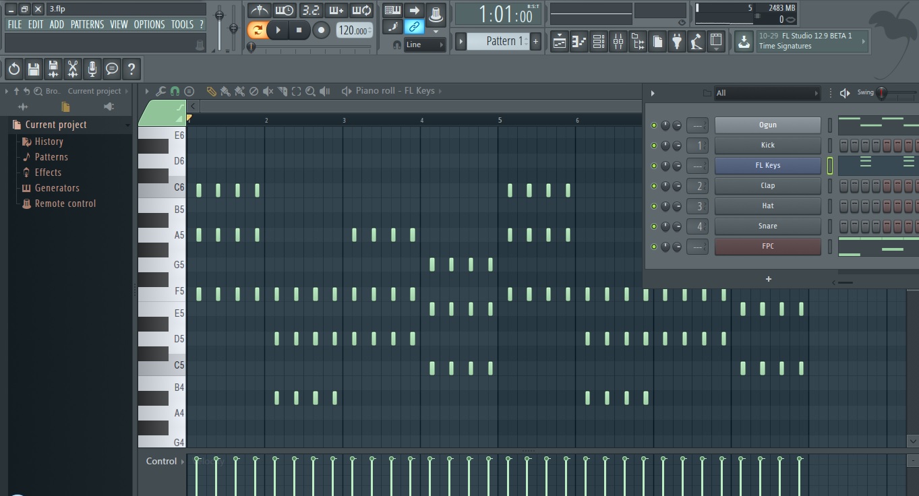
Task: Mute the Hat channel green light
Action: tap(653, 206)
